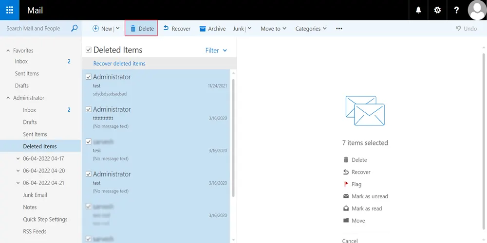Collapse the Favorites folder group

pyautogui.click(x=8, y=51)
